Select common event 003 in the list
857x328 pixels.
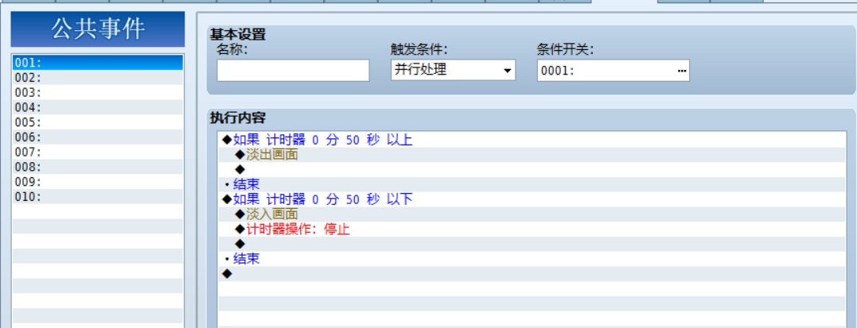tap(98, 92)
